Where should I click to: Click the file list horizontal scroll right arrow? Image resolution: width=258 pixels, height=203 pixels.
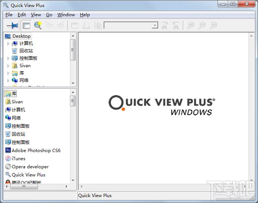point(66,186)
